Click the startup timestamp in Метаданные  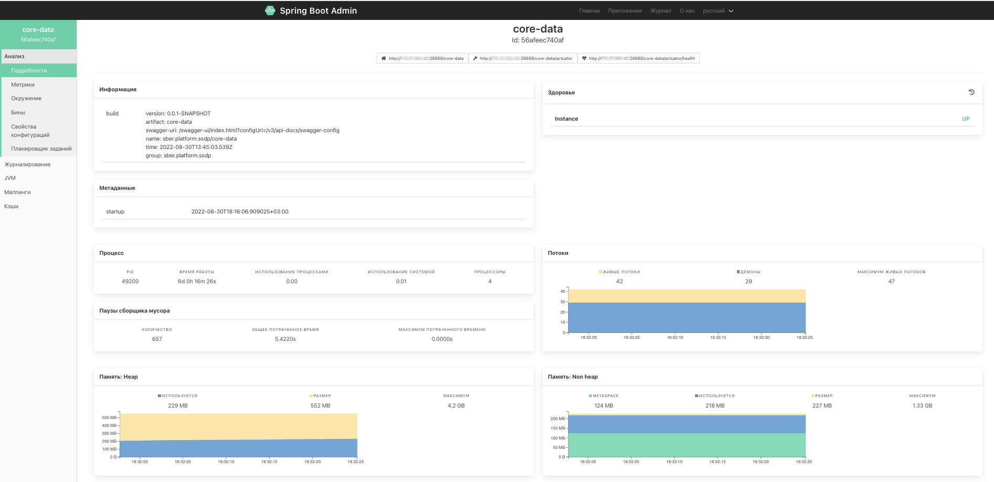click(x=240, y=212)
